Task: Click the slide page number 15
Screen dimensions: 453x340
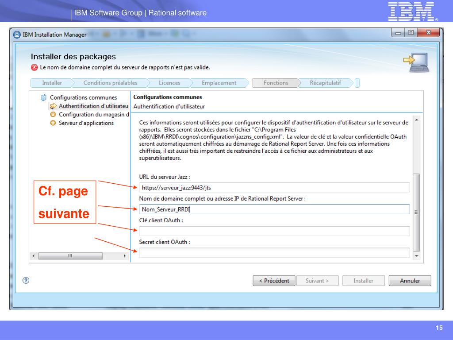Action: coord(439,328)
